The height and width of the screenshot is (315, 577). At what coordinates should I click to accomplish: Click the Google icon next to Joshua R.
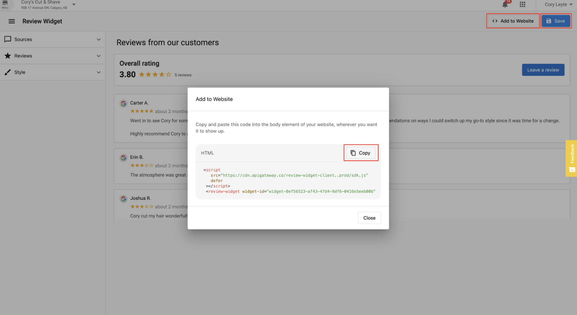point(124,199)
